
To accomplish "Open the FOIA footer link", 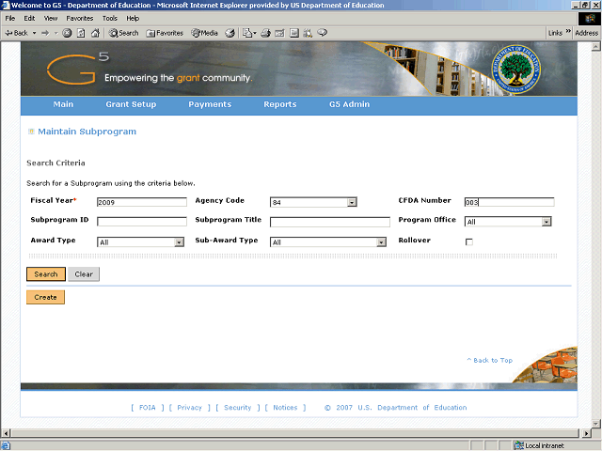I will 147,407.
